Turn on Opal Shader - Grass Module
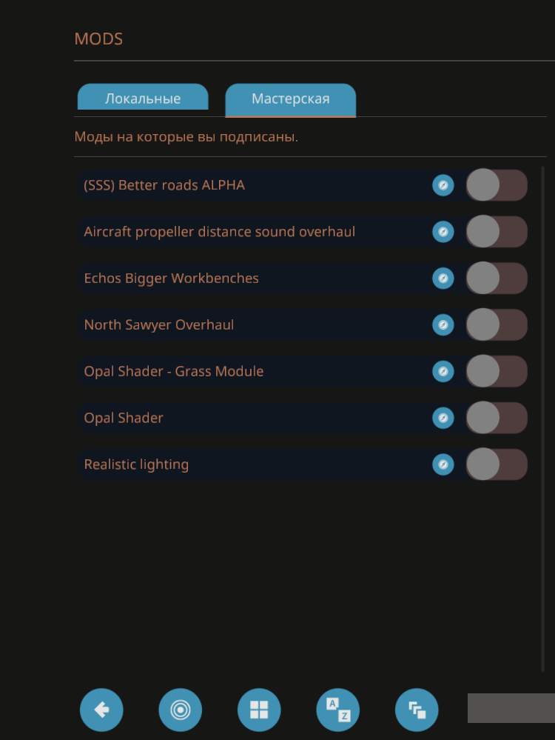This screenshot has width=555, height=740. pyautogui.click(x=496, y=371)
